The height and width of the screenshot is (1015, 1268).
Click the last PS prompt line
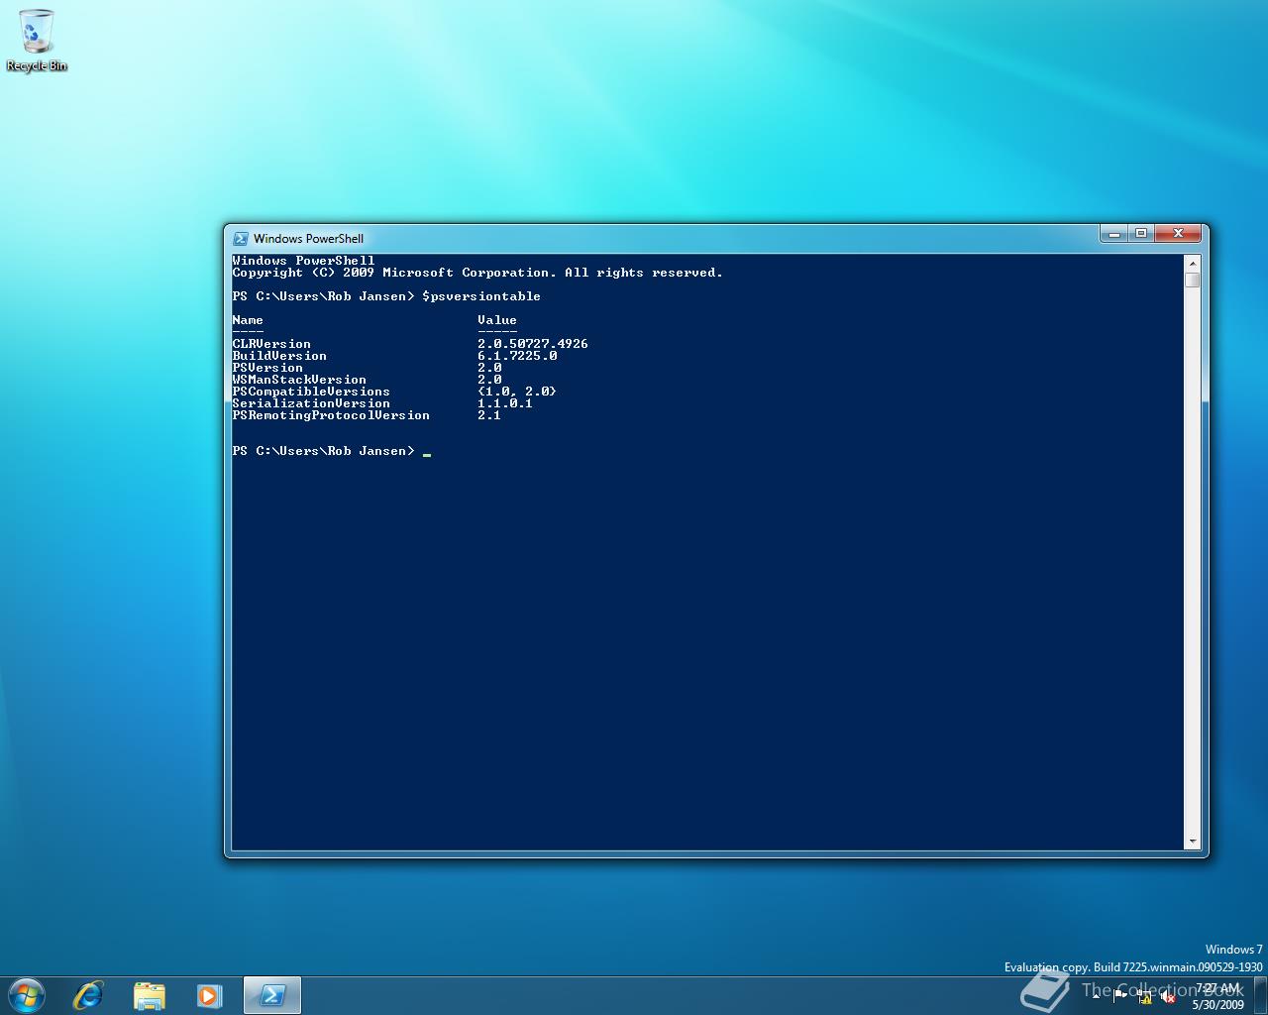(x=323, y=451)
